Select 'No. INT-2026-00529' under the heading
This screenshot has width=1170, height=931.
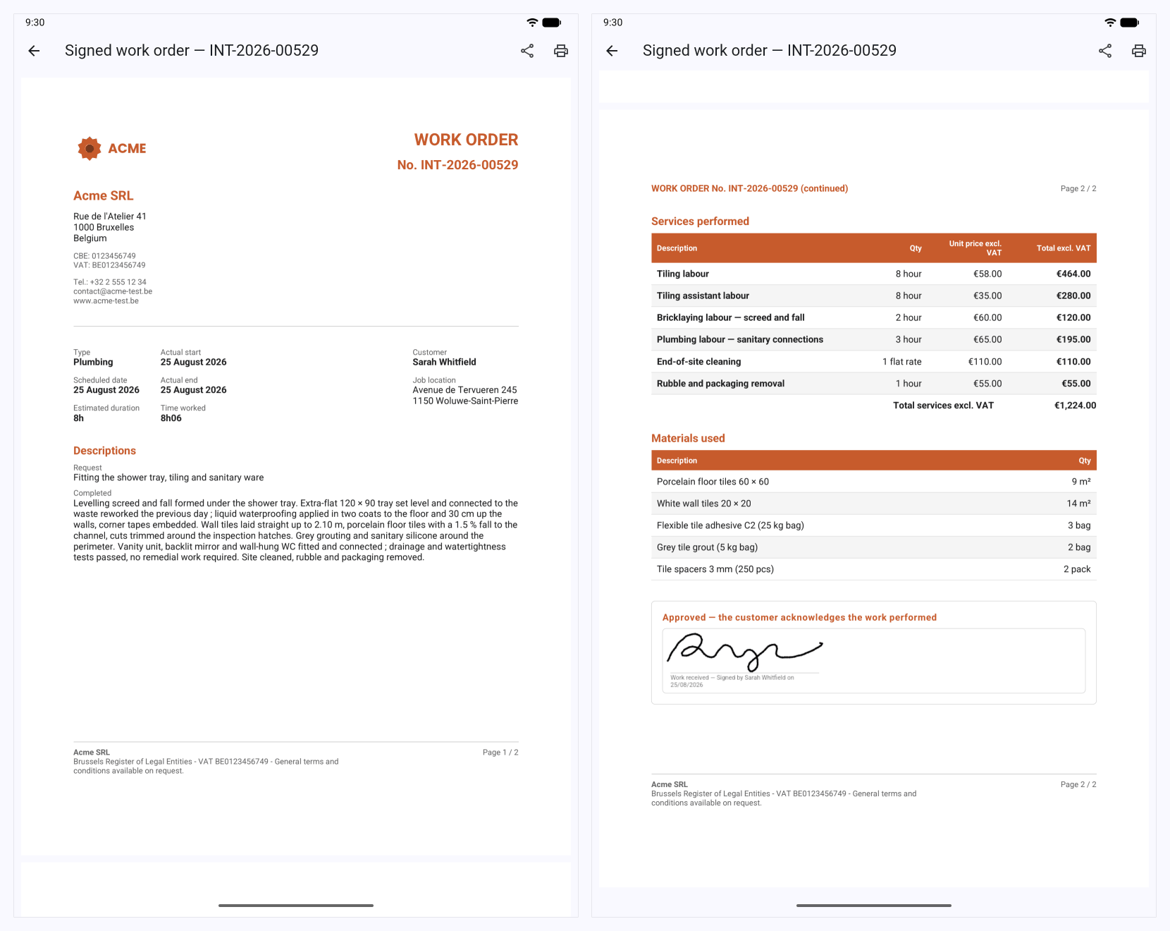[x=457, y=165]
